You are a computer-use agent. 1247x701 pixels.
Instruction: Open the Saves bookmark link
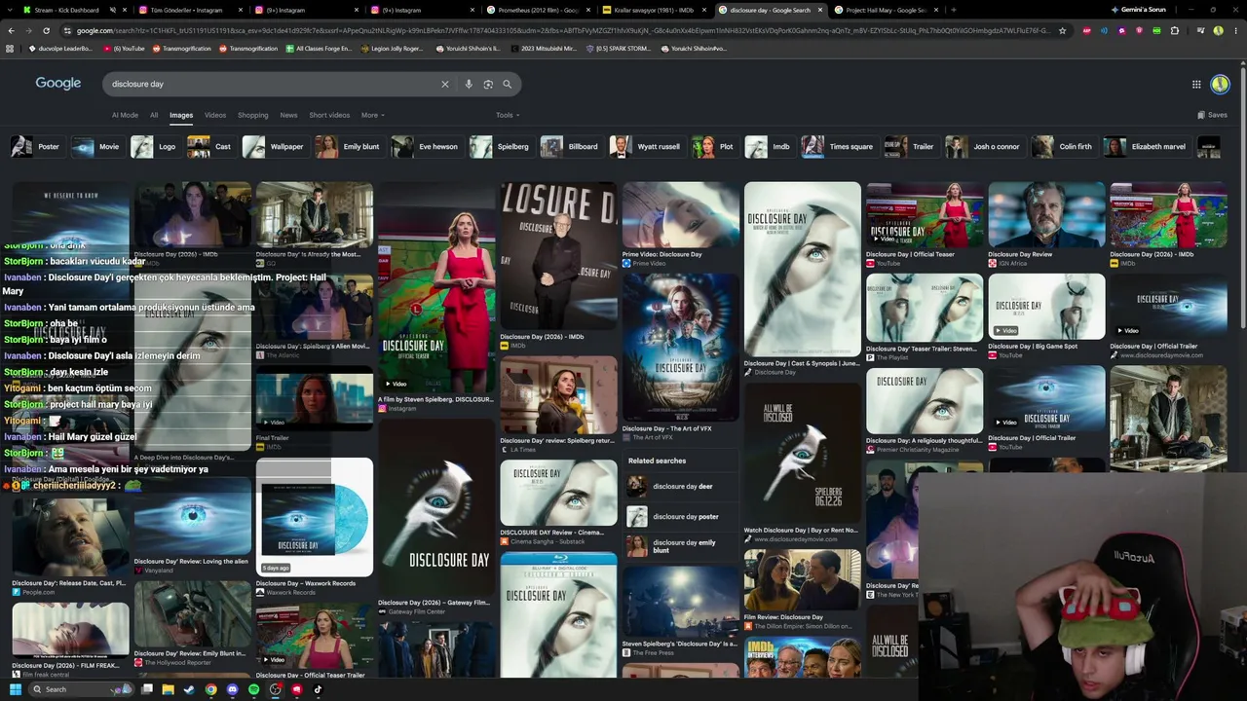point(1212,115)
